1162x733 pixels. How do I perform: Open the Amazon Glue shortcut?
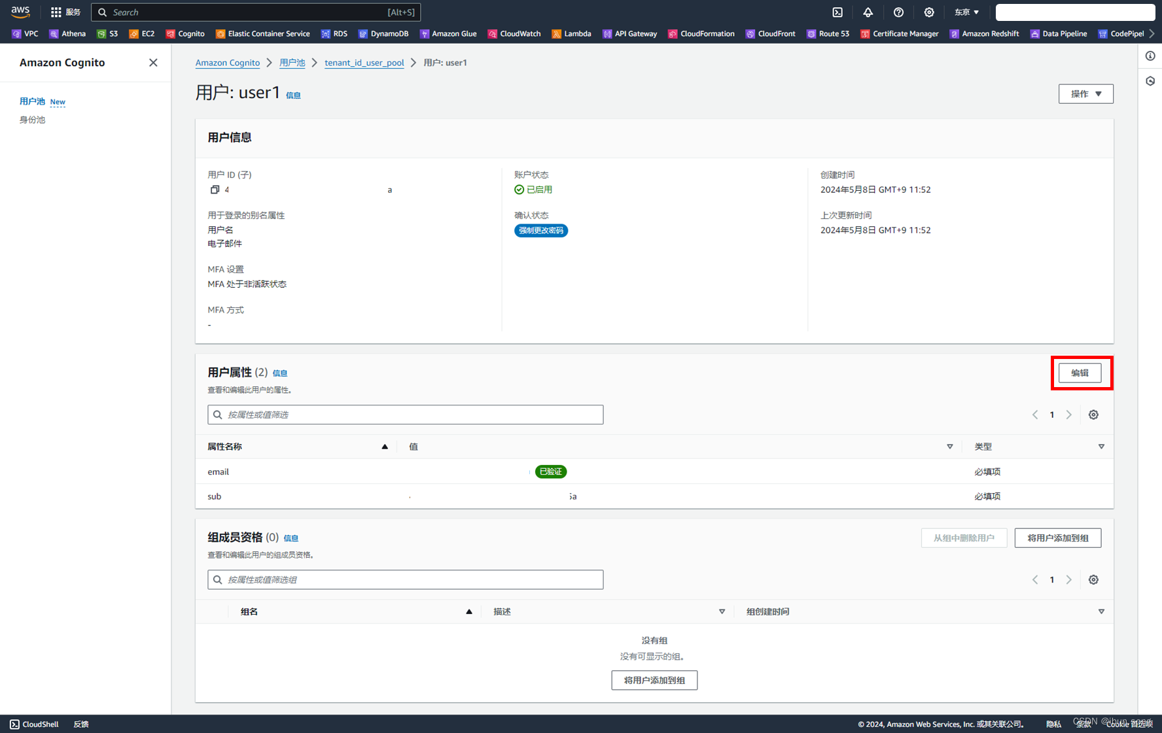coord(448,34)
